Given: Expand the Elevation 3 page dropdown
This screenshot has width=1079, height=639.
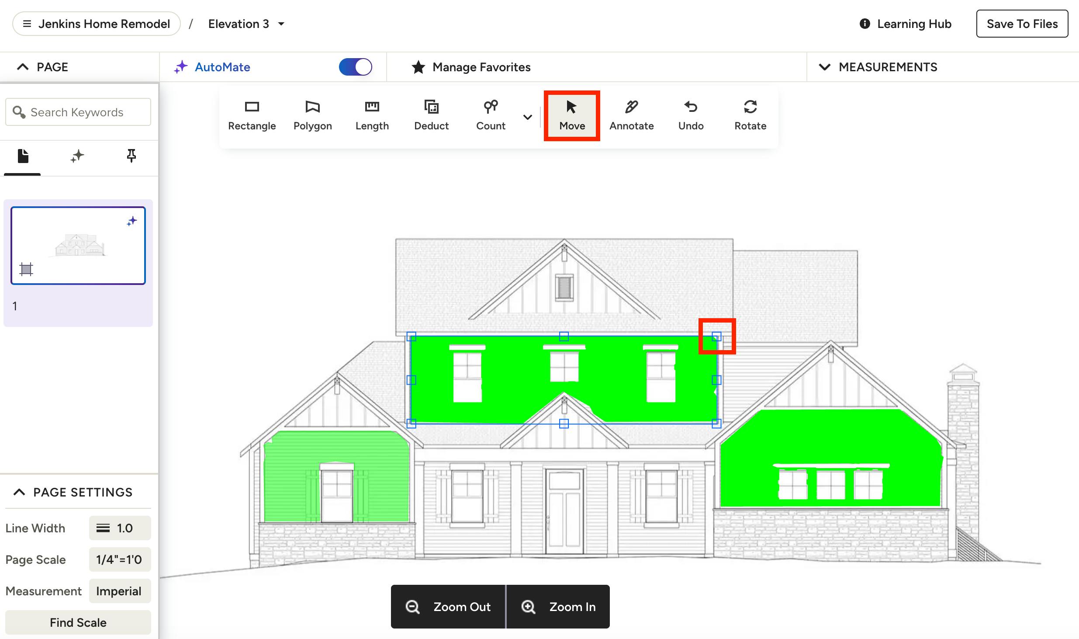Looking at the screenshot, I should [x=281, y=24].
